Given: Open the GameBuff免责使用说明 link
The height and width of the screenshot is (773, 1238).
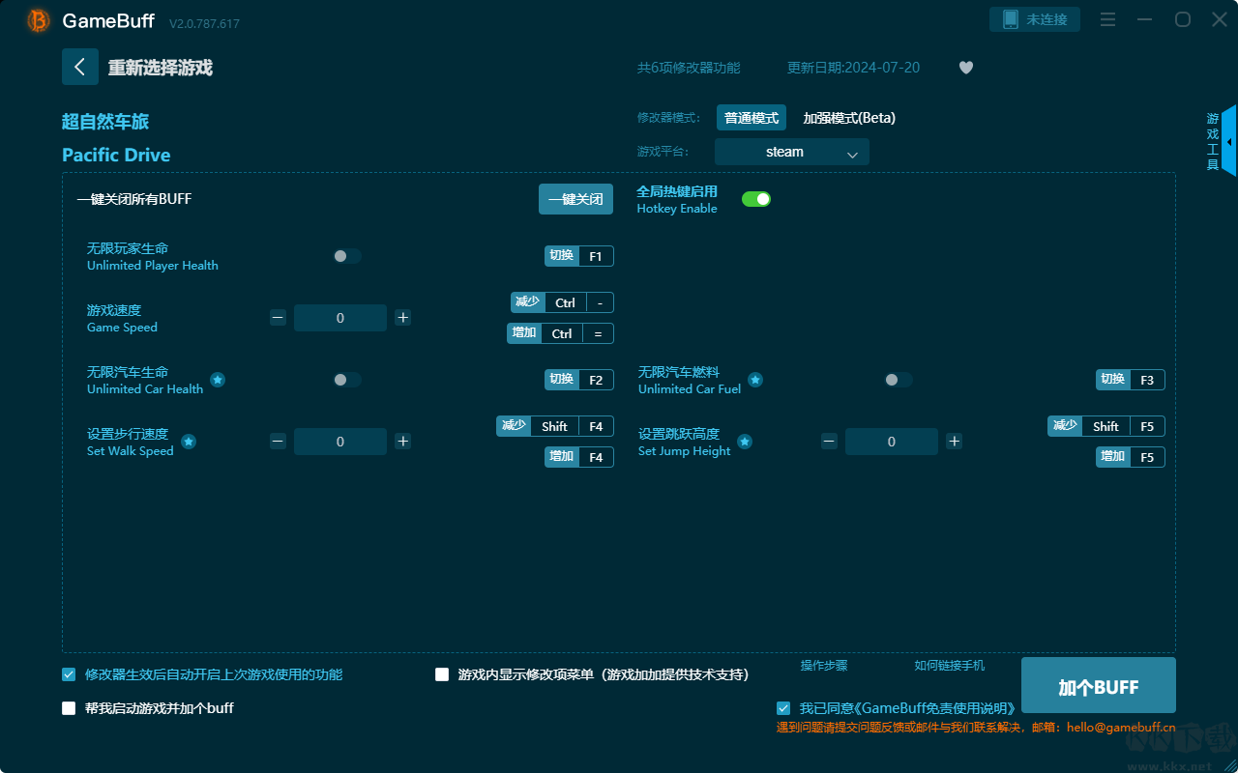Looking at the screenshot, I should pyautogui.click(x=935, y=708).
